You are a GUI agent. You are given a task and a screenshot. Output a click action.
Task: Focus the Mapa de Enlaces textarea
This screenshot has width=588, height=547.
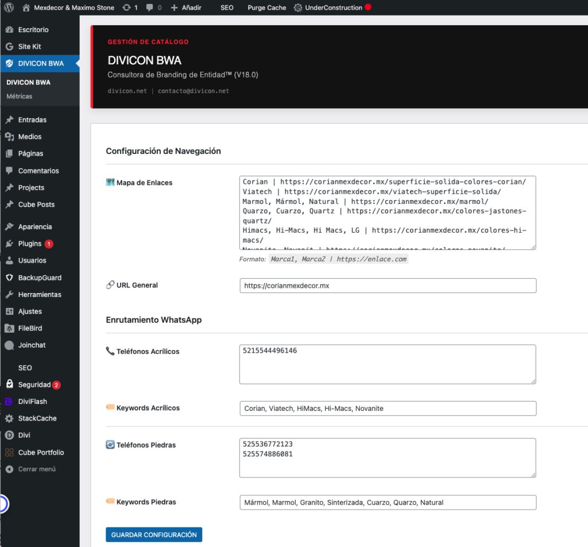point(388,213)
